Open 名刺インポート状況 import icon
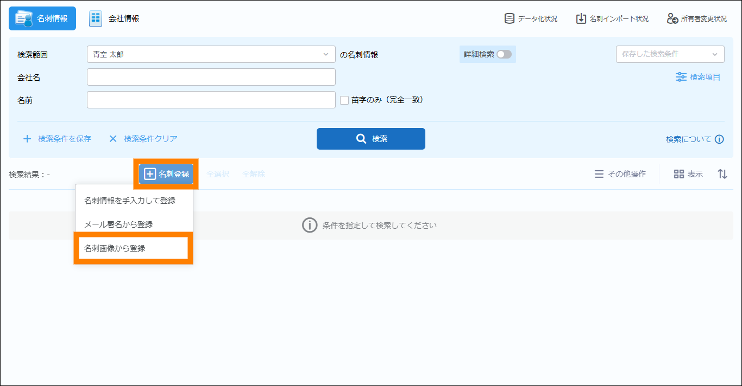 click(581, 18)
